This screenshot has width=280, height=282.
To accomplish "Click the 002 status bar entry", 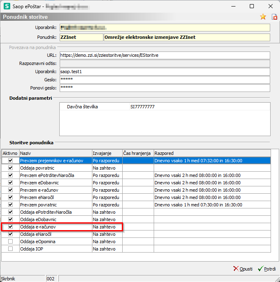I will click(52, 279).
